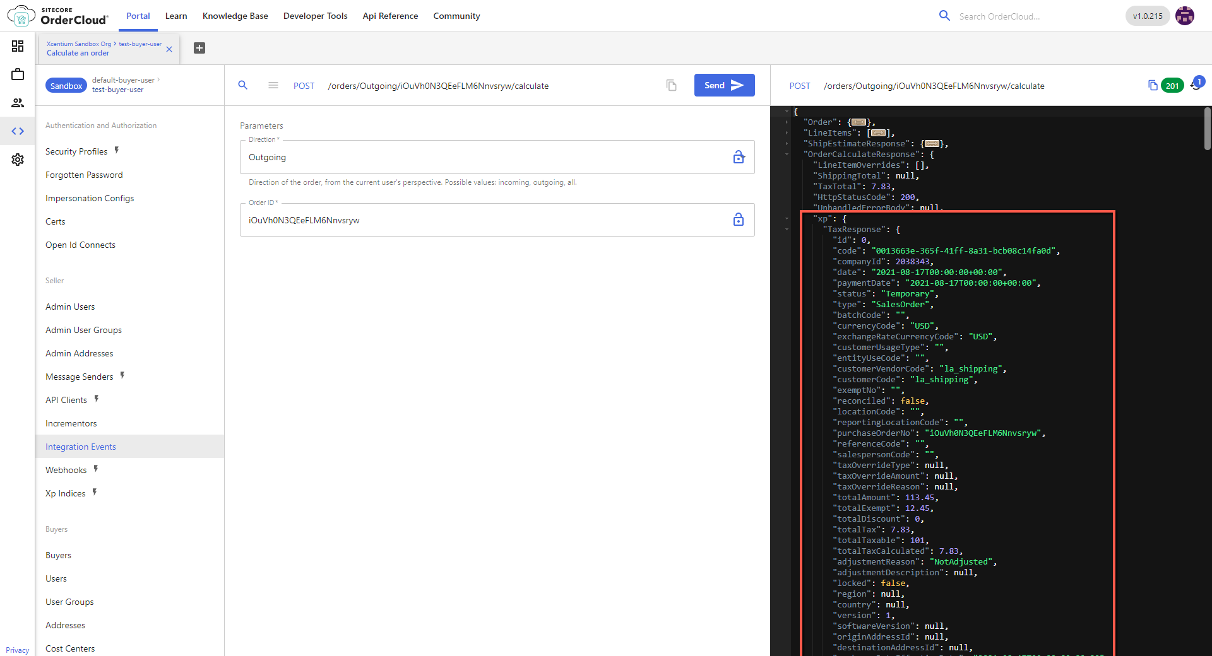
Task: Switch to the Portal tab
Action: (x=138, y=16)
